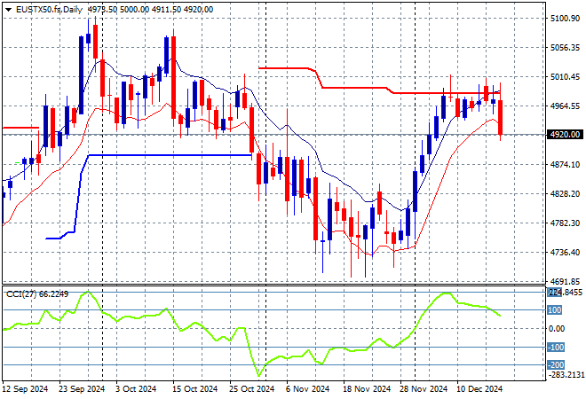Screen dimensions: 586x399
Task: Click the 5010.45 price axis label
Action: [565, 77]
